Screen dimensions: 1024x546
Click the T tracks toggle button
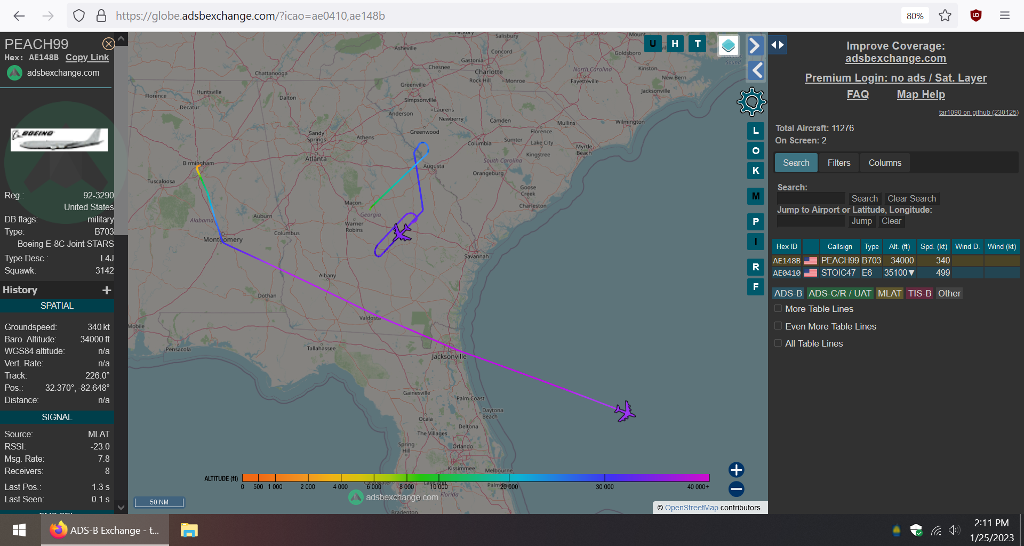coord(698,44)
